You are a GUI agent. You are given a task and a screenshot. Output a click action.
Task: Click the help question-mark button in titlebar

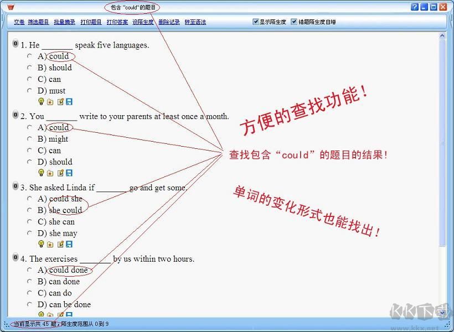(x=416, y=7)
